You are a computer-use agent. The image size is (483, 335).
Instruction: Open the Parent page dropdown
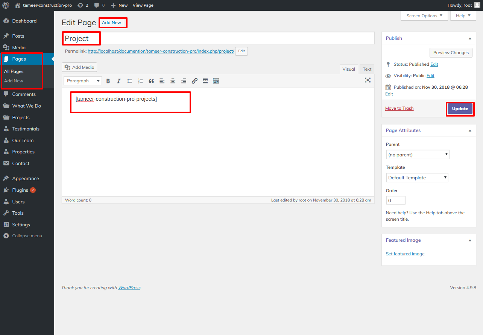418,155
